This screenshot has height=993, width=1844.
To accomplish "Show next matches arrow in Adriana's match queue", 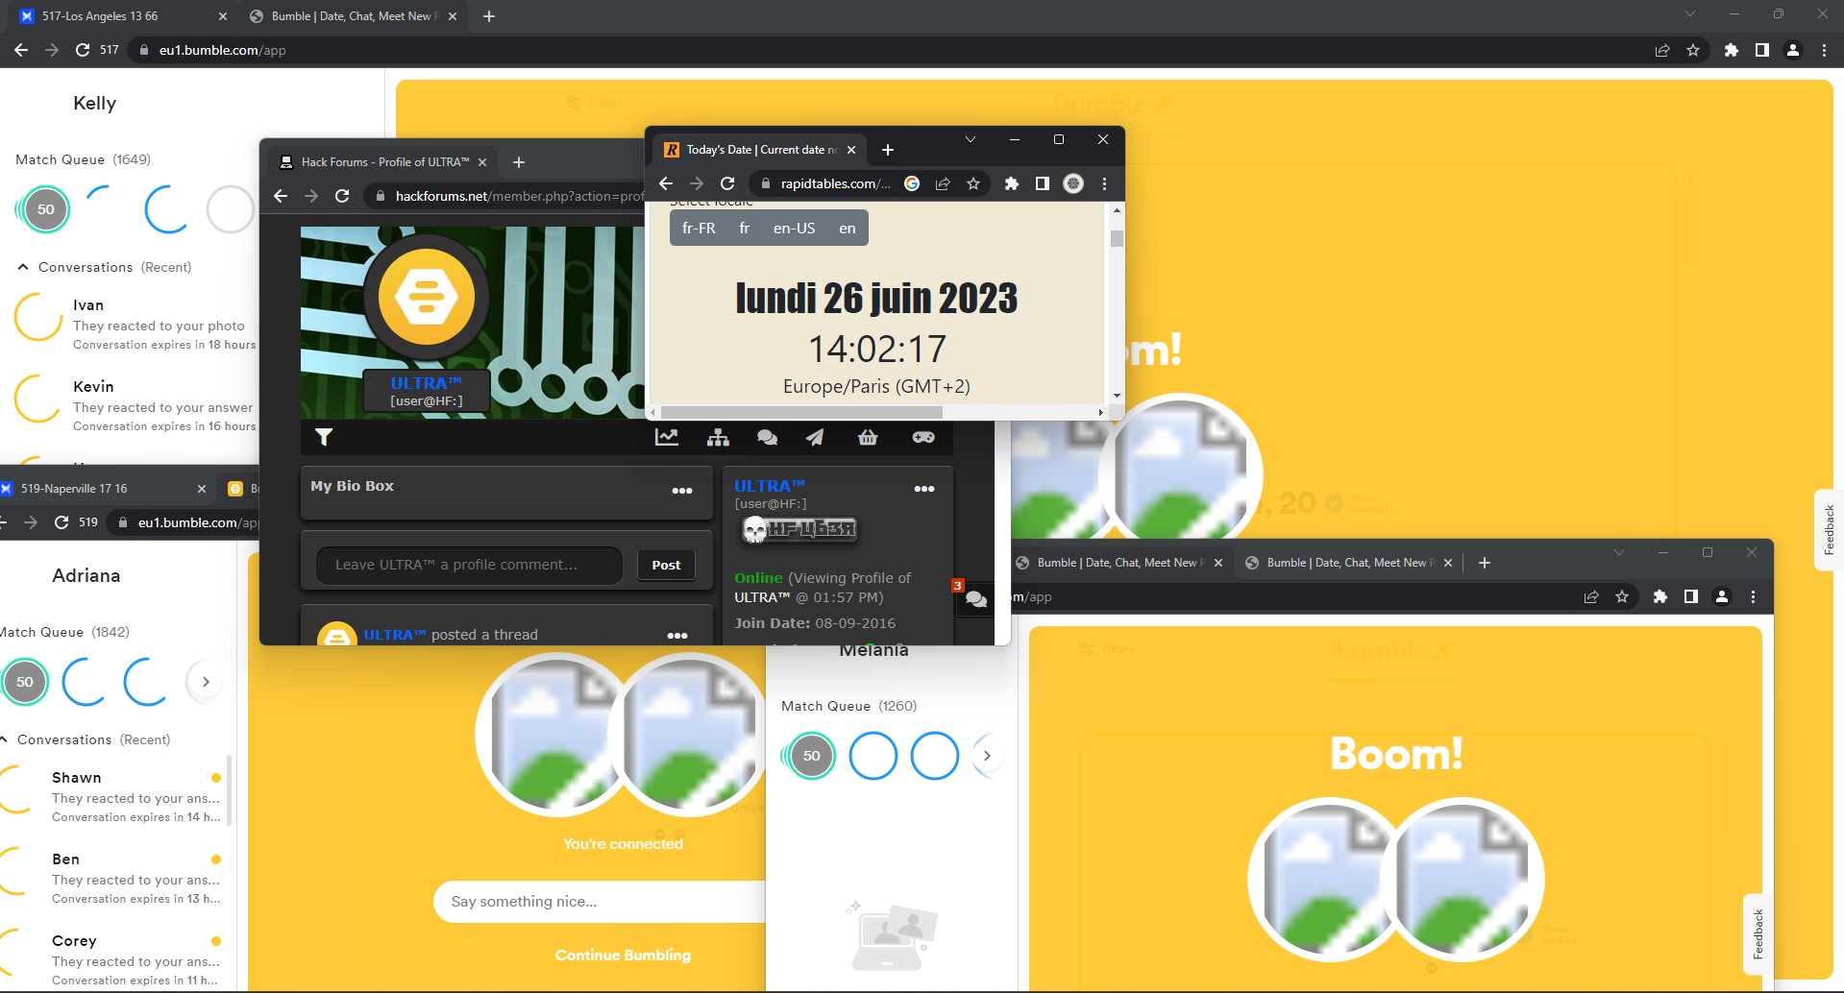I will (x=206, y=682).
